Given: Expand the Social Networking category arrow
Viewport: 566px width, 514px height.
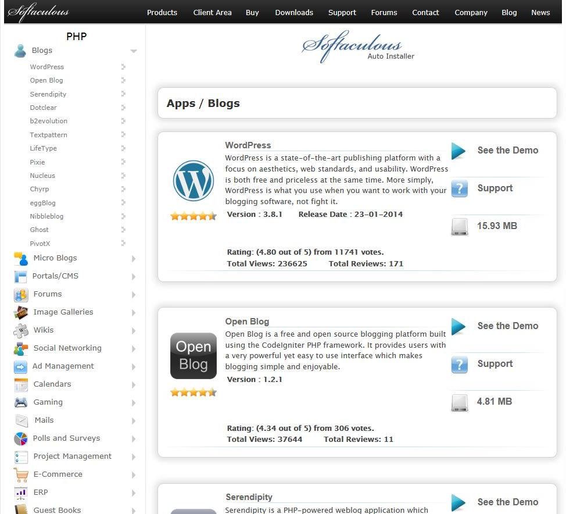Looking at the screenshot, I should 134,349.
